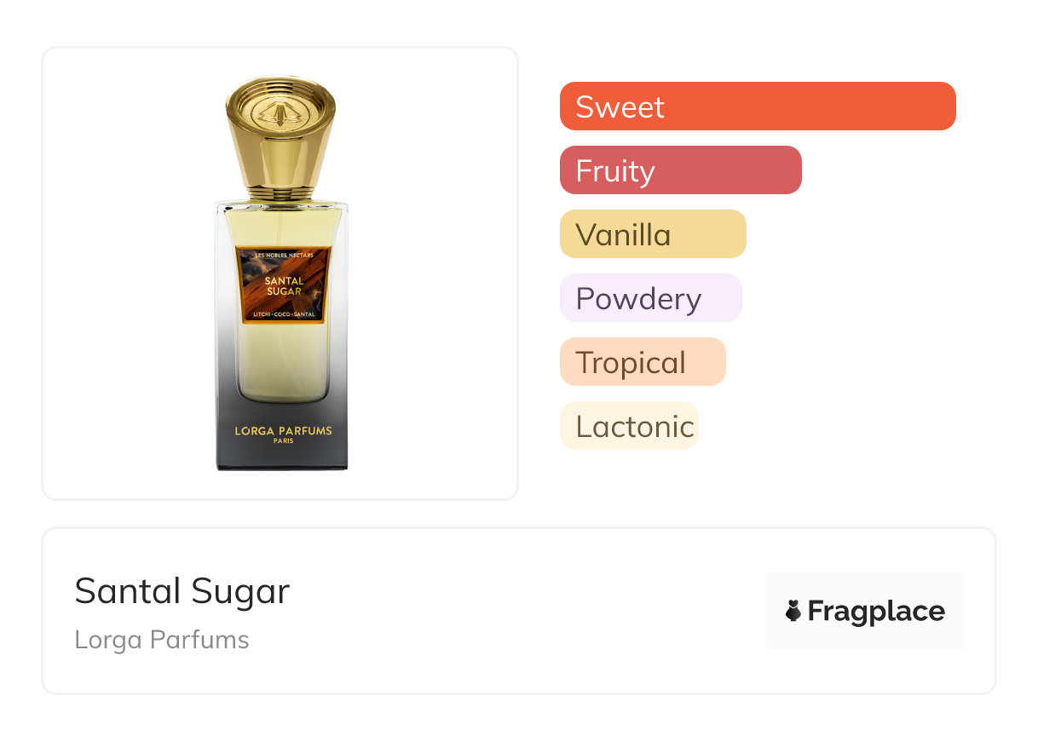Viewport: 1038px width, 736px height.
Task: Select the cream Lactonic accord bar
Action: click(x=629, y=426)
